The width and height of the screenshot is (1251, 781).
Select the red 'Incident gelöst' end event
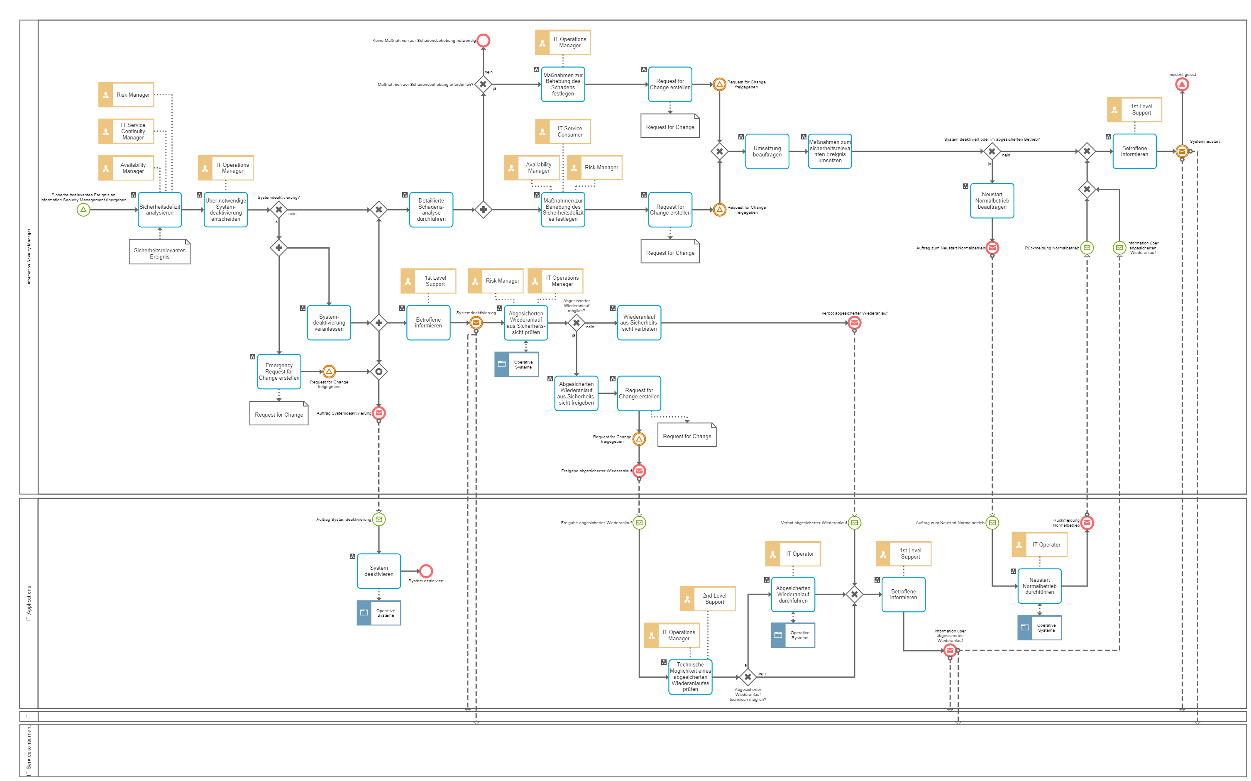tap(1182, 84)
